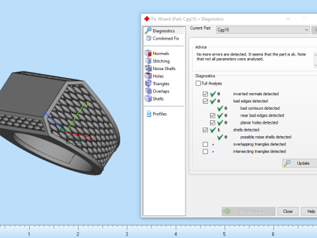Select Shells in the wizard sidebar
Image resolution: width=317 pixels, height=238 pixels.
click(158, 99)
